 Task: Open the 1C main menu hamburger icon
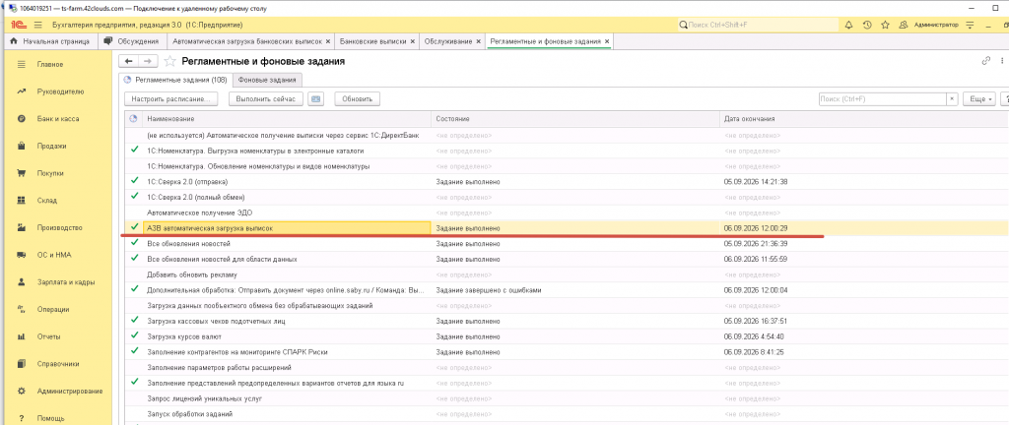click(x=38, y=25)
